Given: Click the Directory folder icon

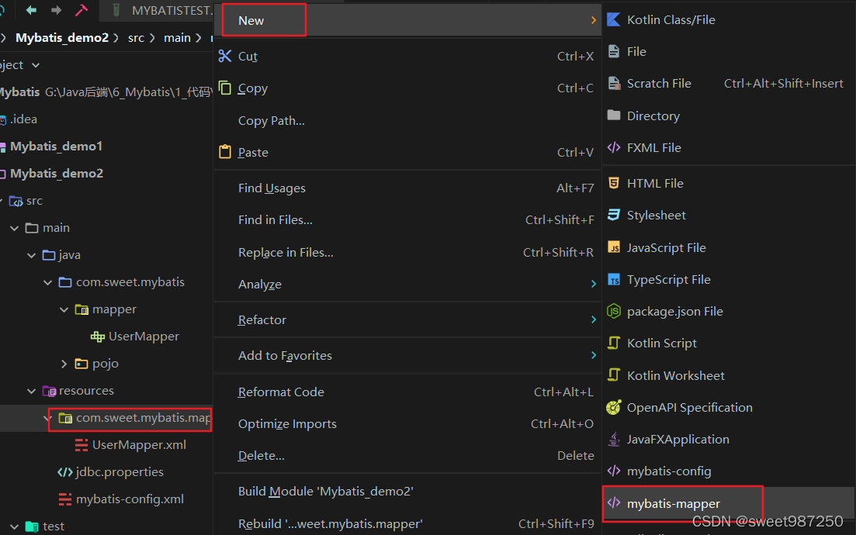Looking at the screenshot, I should 614,115.
